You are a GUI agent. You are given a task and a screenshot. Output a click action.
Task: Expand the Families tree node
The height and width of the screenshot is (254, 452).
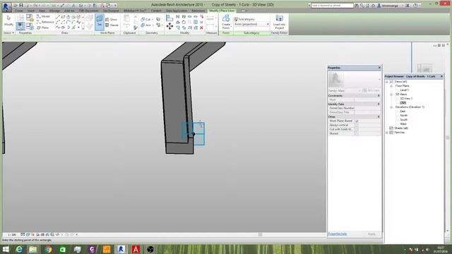tap(387, 133)
